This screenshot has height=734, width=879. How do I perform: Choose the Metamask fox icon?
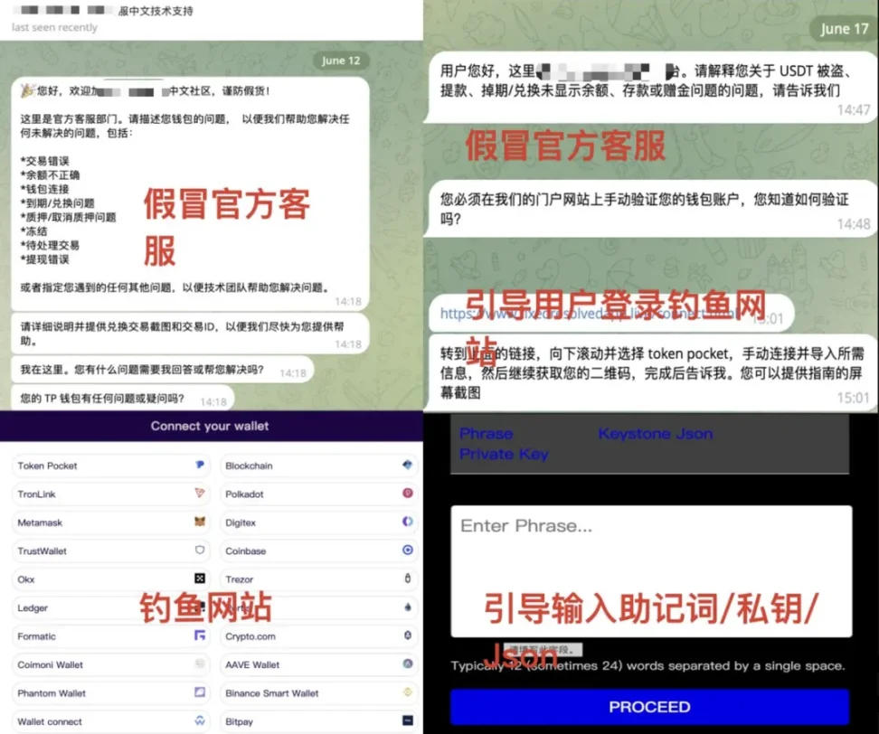coord(200,522)
